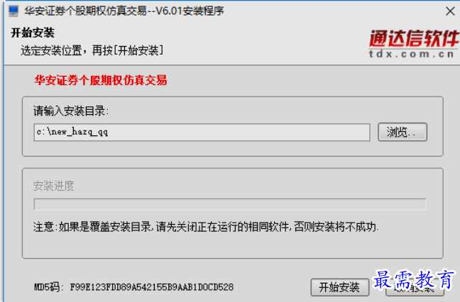
Task: Click the installer icon in the title bar
Action: 13,11
